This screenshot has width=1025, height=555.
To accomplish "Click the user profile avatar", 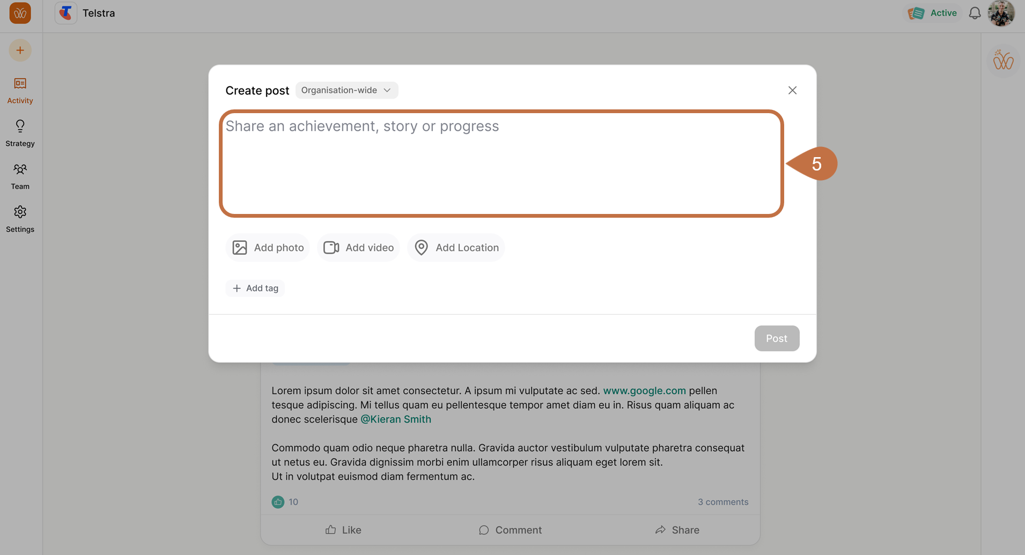I will pyautogui.click(x=1001, y=13).
